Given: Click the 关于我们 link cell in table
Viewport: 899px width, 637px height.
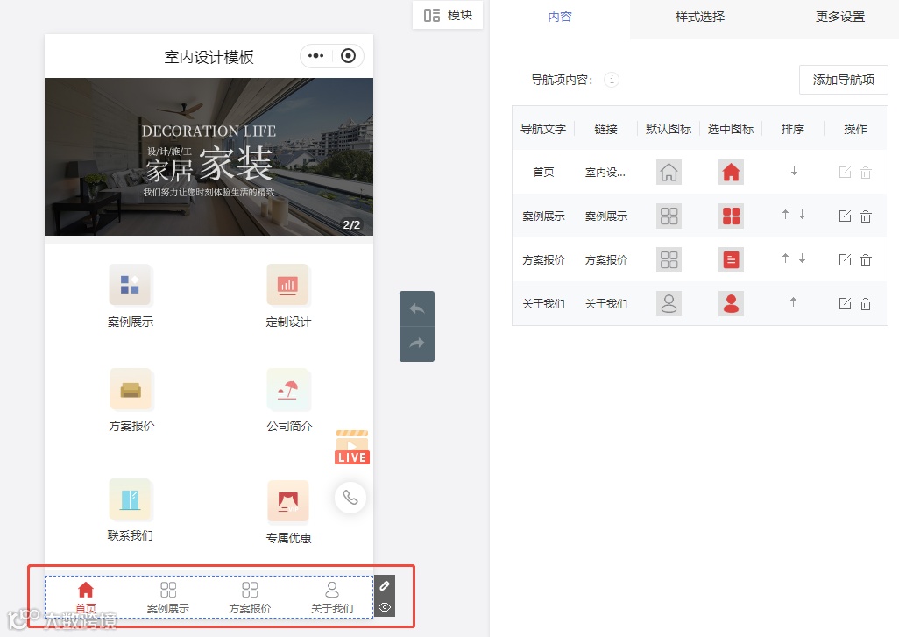Looking at the screenshot, I should pos(606,303).
